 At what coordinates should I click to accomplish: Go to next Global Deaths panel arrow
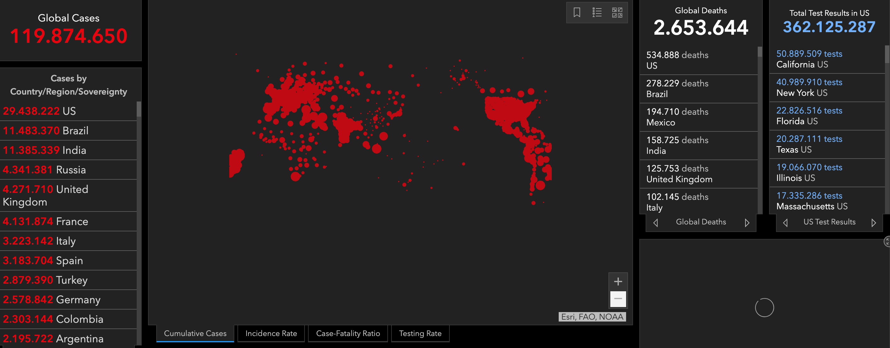pyautogui.click(x=747, y=223)
